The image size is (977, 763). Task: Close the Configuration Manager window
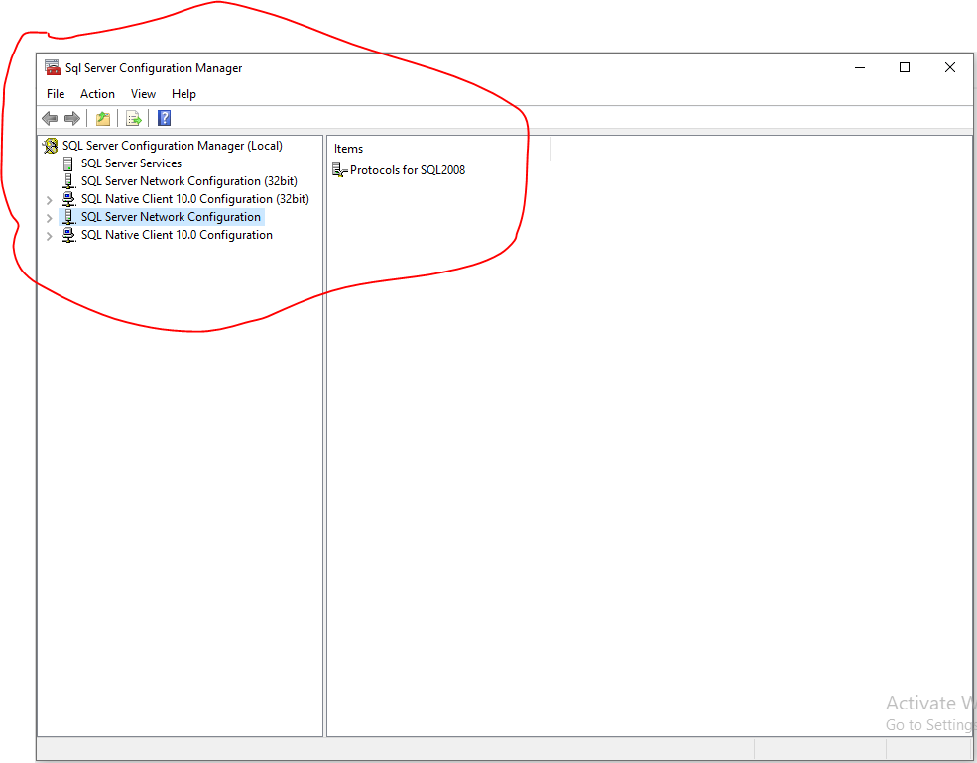coord(949,67)
